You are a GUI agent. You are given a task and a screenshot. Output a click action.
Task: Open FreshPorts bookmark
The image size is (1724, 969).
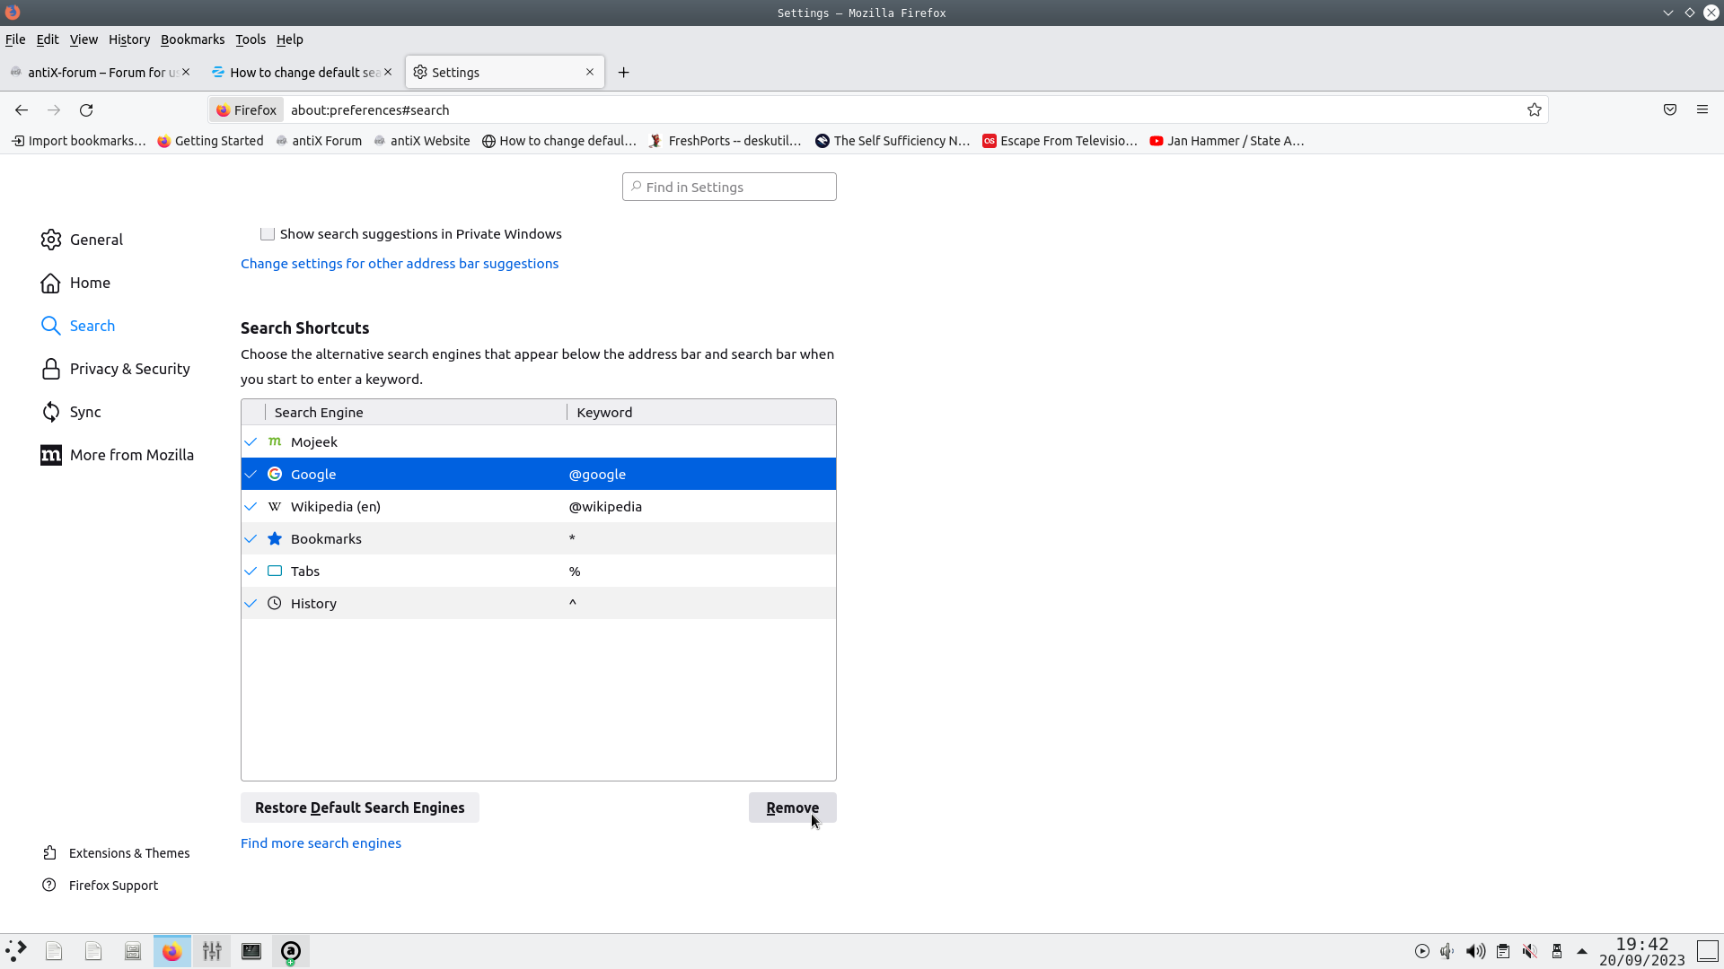tap(726, 141)
